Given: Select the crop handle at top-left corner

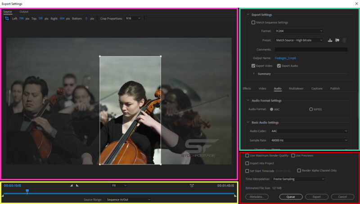Looking at the screenshot, I should 99,56.
